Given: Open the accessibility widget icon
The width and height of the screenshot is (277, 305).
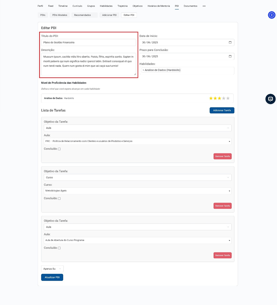Looking at the screenshot, I should (x=271, y=15).
